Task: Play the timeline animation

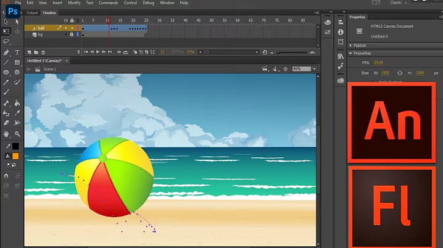Action: coord(97,52)
